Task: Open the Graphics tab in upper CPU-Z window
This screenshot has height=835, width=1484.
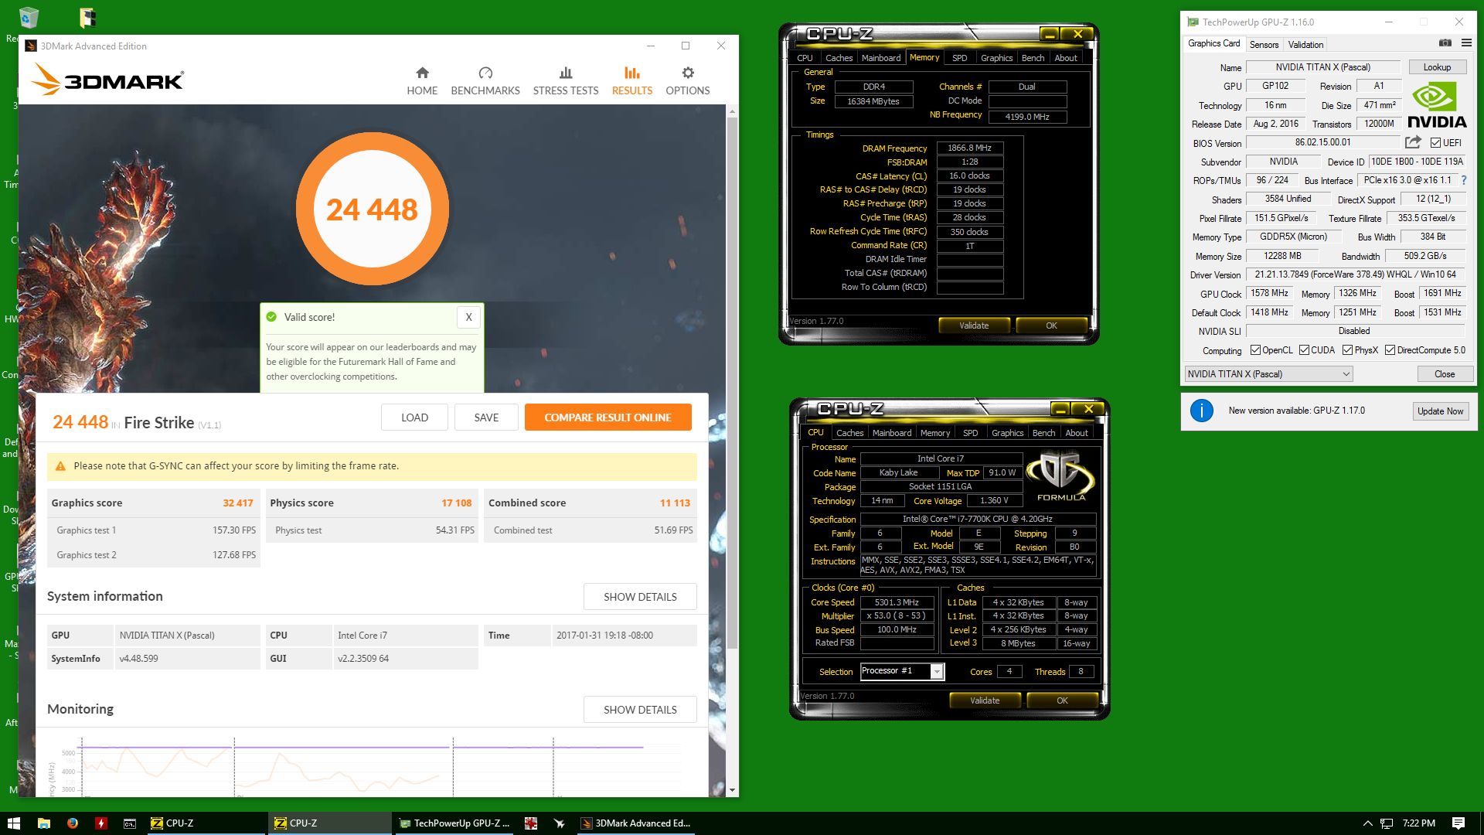Action: [996, 58]
